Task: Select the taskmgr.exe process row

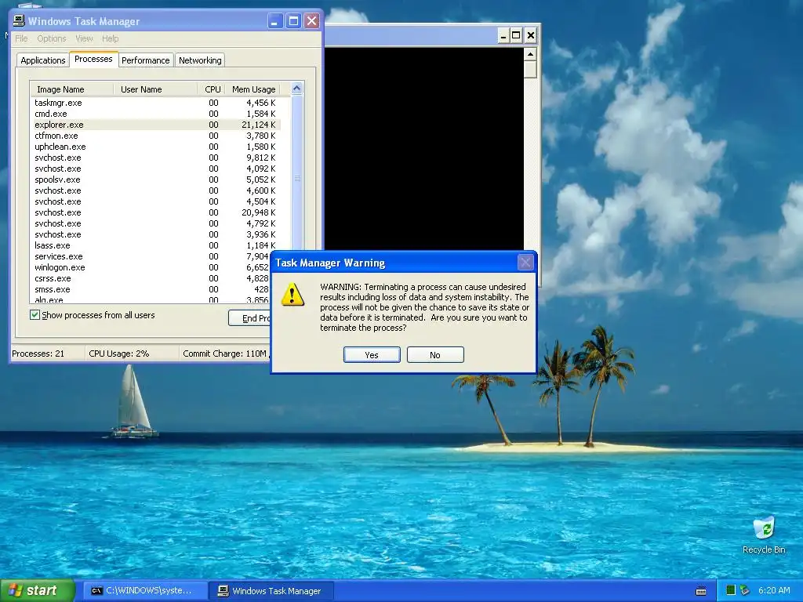Action: [x=156, y=103]
